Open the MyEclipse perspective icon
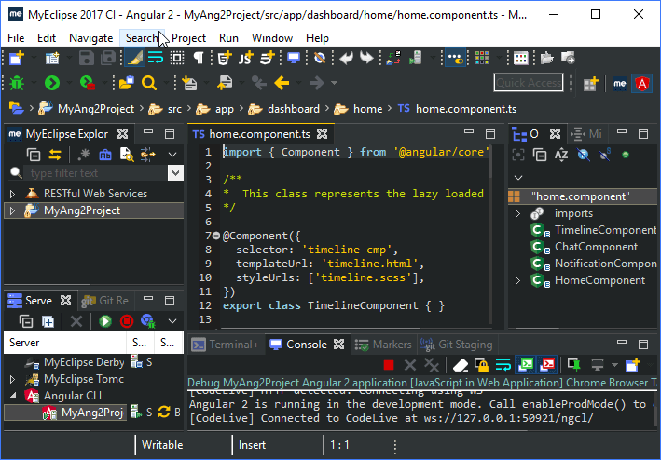The width and height of the screenshot is (661, 460). pyautogui.click(x=620, y=83)
